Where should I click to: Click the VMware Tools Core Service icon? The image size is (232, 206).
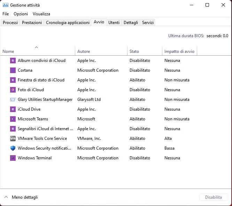[13, 138]
